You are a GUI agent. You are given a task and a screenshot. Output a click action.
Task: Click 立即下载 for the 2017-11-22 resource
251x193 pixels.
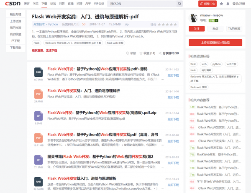[173, 75]
